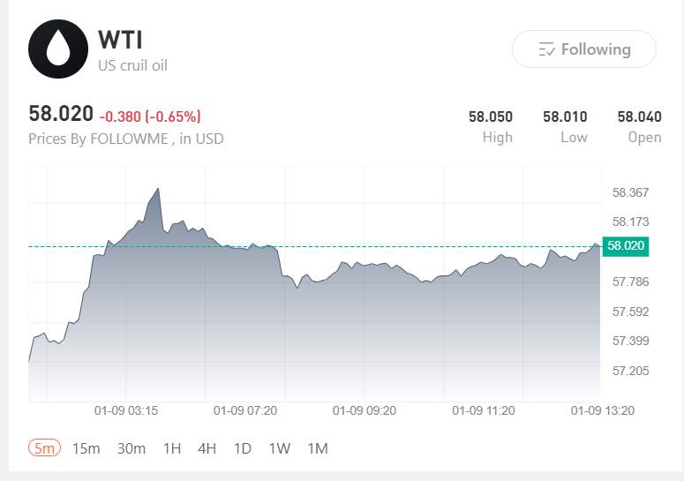Select the 1H chart interval

[x=172, y=448]
